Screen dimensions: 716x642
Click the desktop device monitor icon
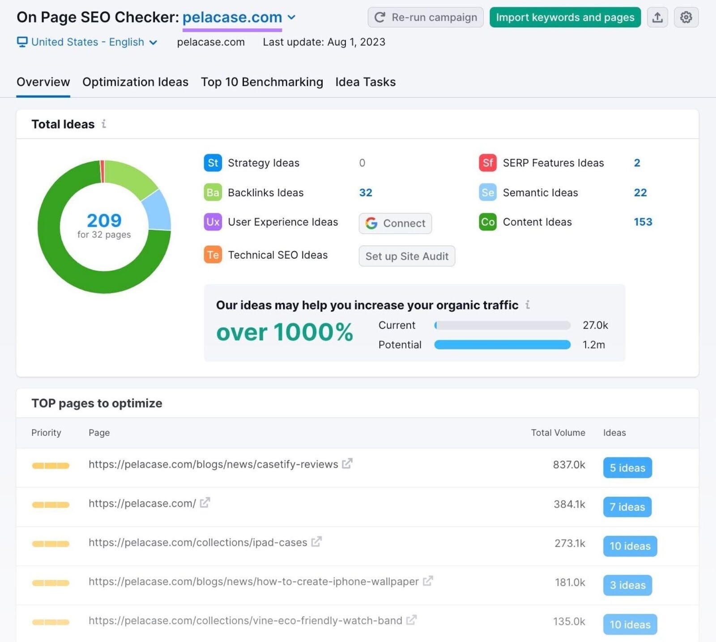coord(22,42)
